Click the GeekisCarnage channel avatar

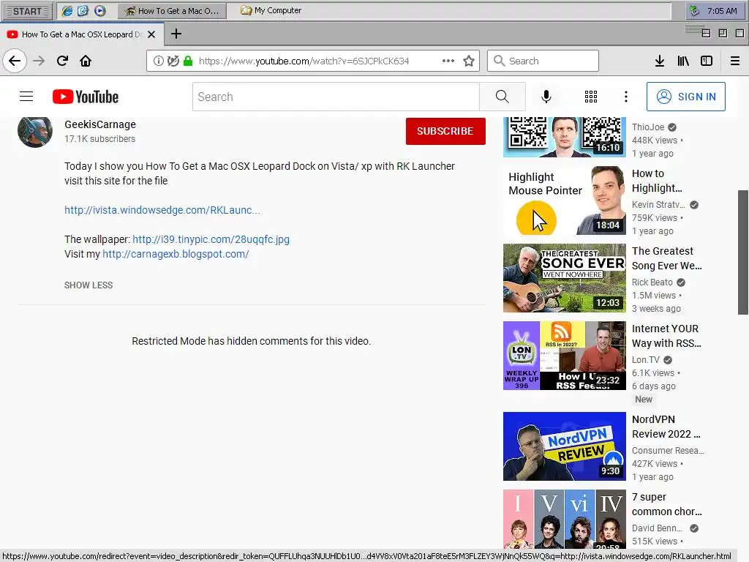pyautogui.click(x=35, y=130)
